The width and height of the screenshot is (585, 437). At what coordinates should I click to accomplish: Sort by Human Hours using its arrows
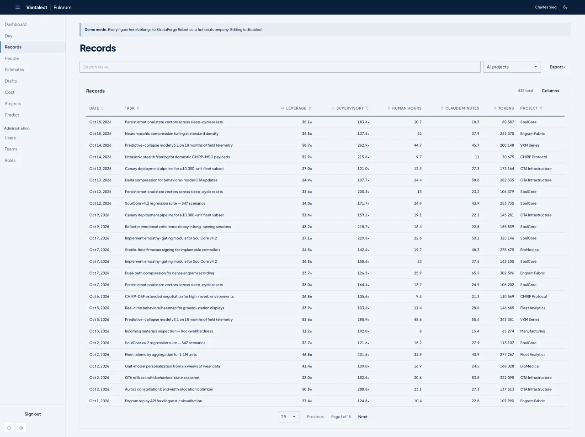[x=389, y=108]
